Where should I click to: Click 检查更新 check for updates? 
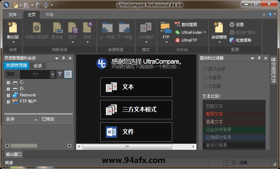pos(241,40)
